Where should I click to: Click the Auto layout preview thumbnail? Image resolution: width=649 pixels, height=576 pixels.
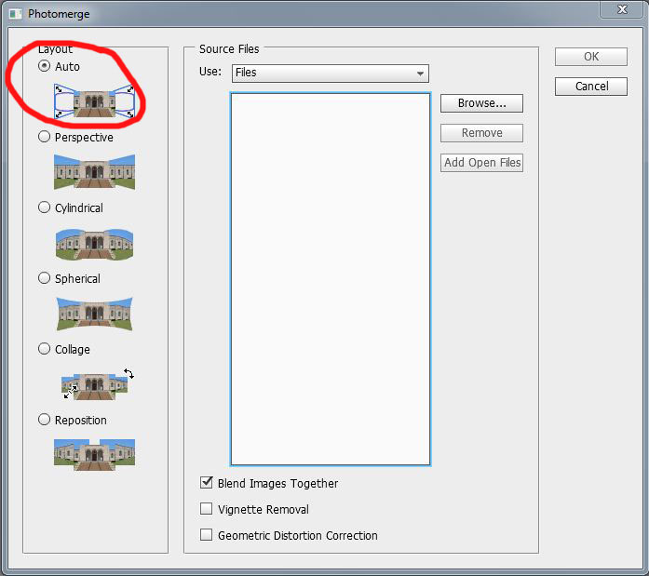(x=94, y=101)
